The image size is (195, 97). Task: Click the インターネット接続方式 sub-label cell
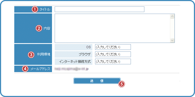(74, 61)
